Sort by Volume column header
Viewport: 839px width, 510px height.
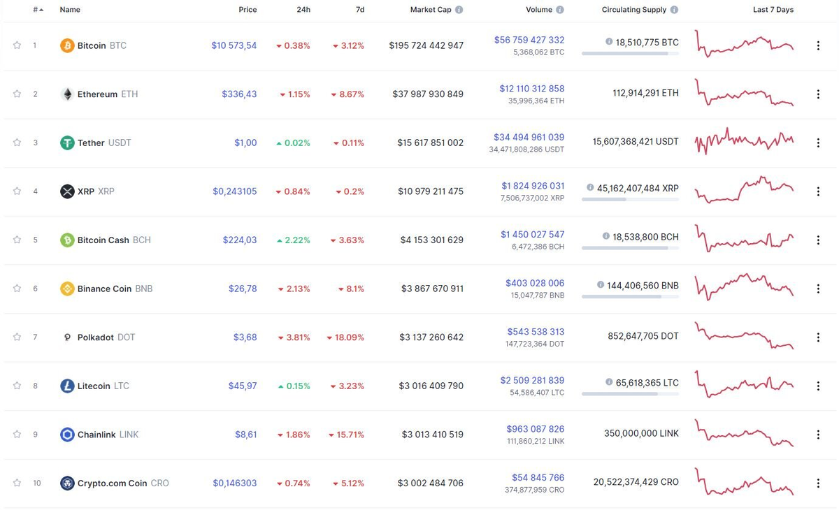pyautogui.click(x=539, y=10)
